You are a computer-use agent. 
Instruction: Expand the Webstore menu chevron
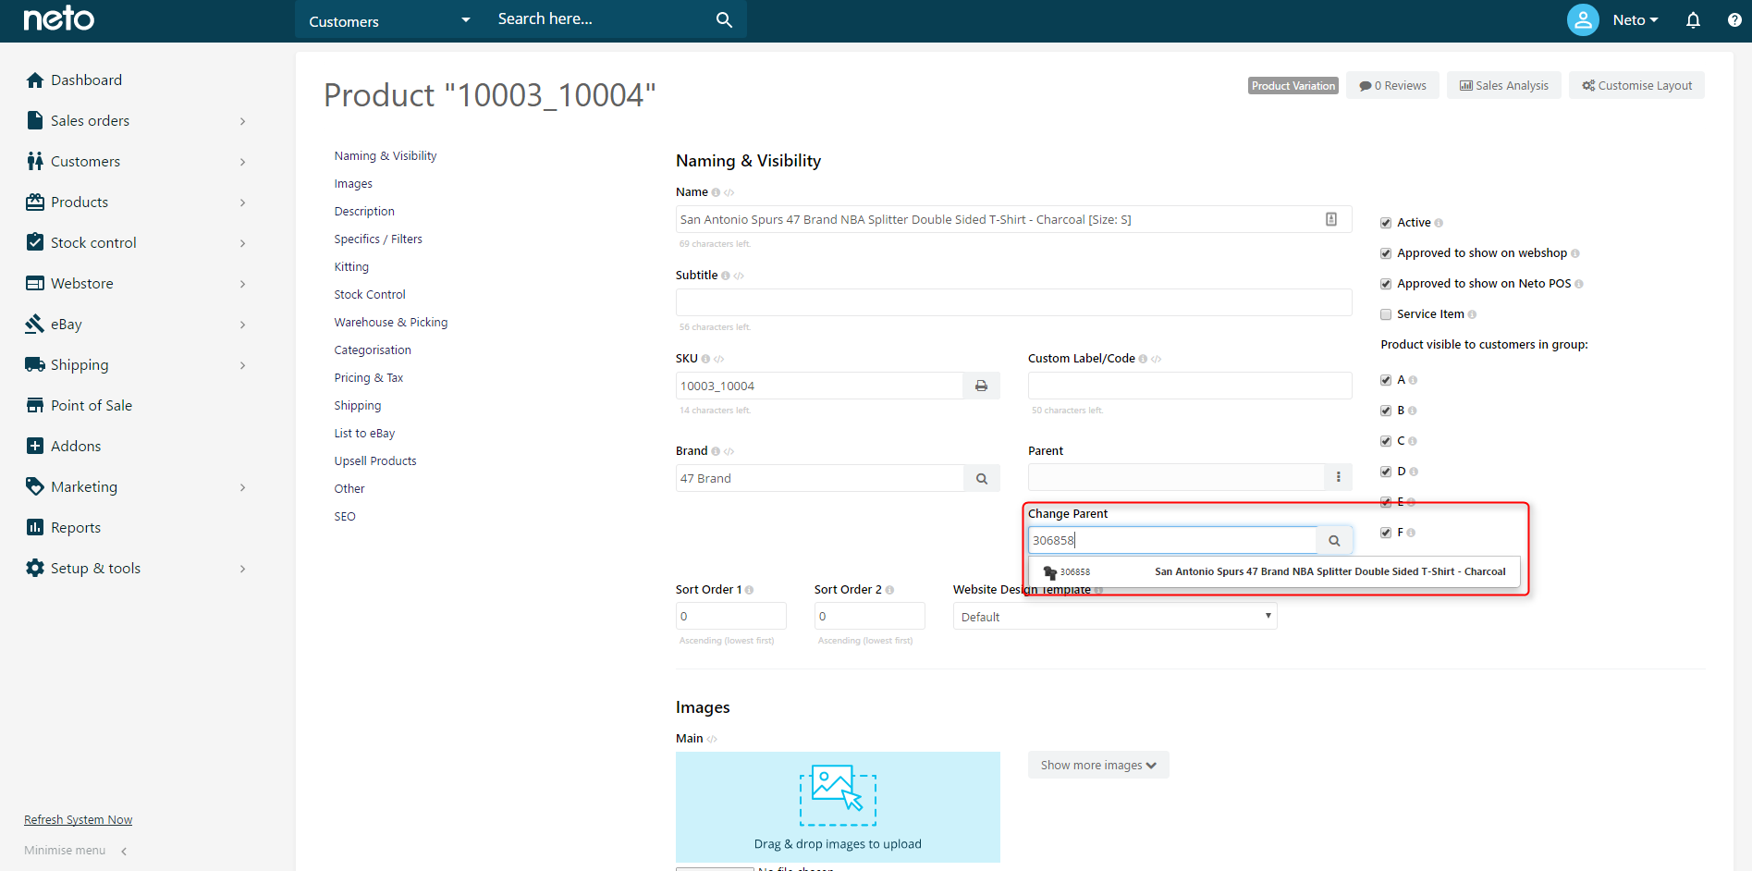pos(243,284)
